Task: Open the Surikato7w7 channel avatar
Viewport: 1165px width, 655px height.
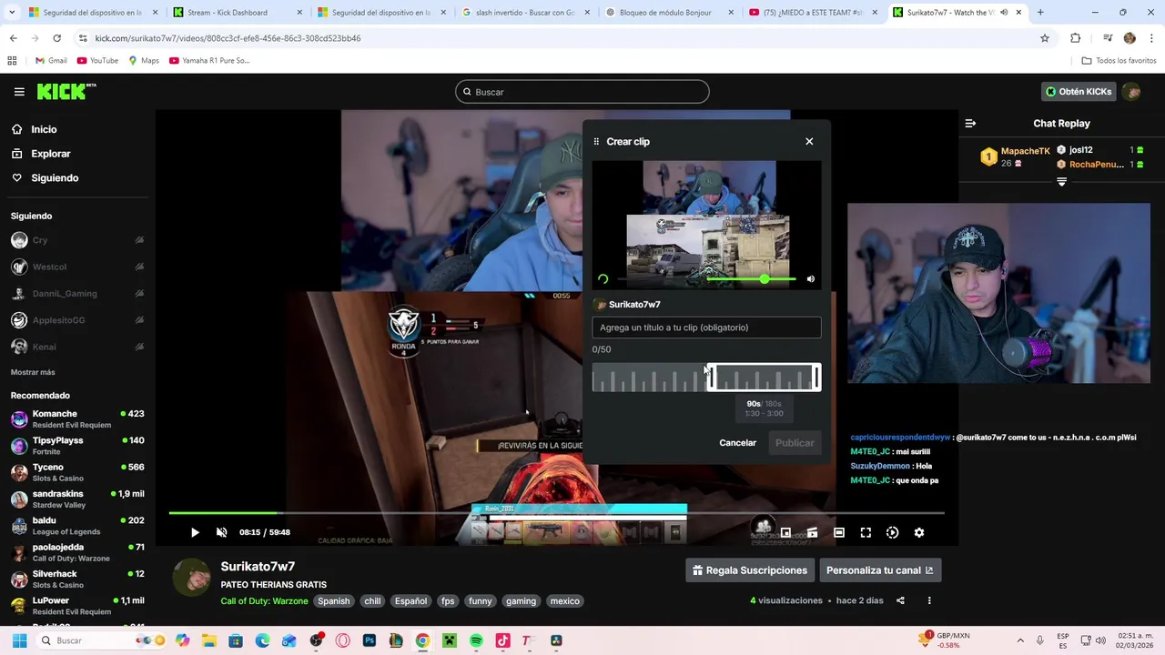Action: pos(192,579)
